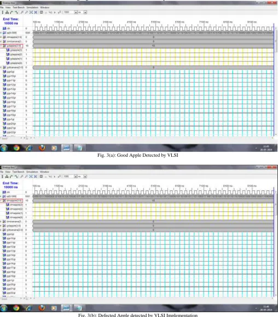This screenshot has height=317, width=278.
Task: Click Windows Start button in Fig. 3(a) taskbar
Action: 4,148
